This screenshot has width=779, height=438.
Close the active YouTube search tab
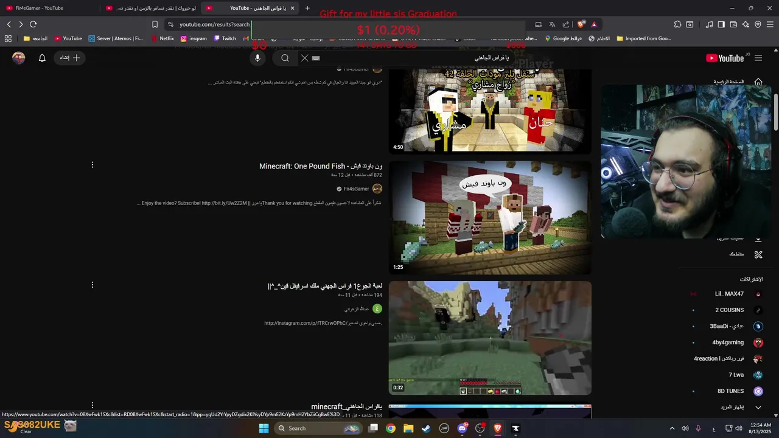tap(292, 8)
